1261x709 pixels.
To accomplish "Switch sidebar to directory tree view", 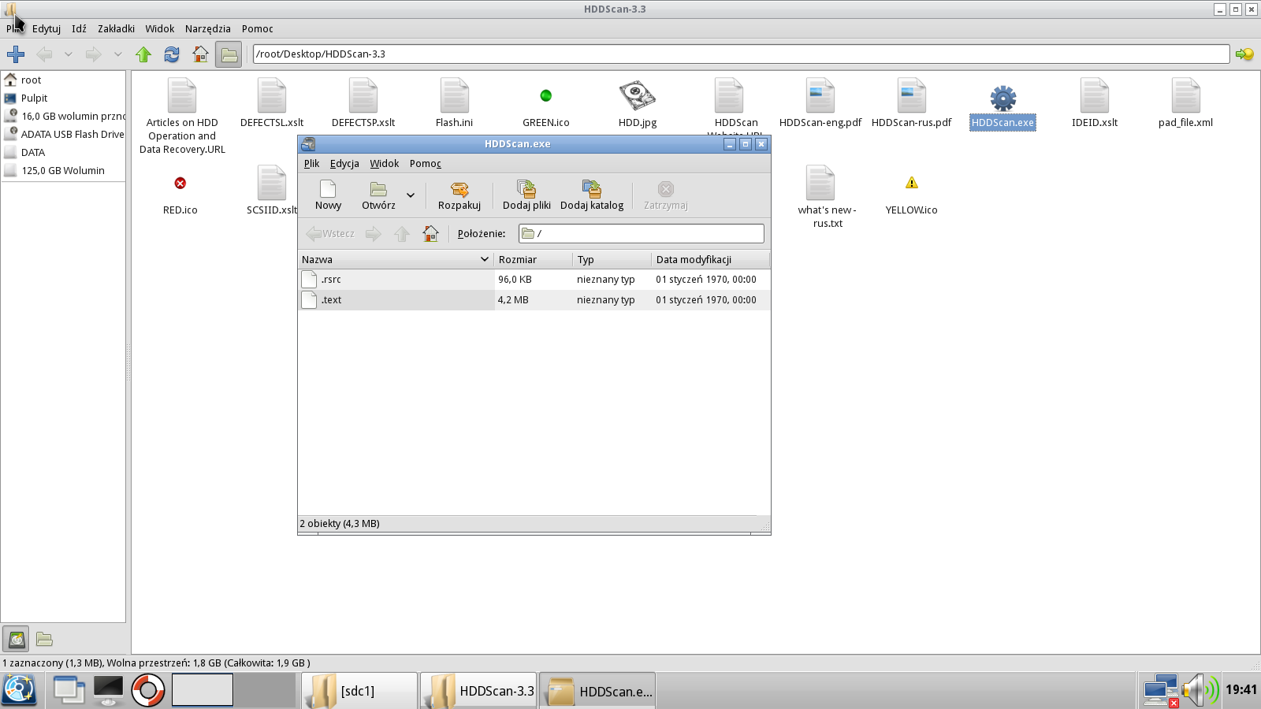I will [x=44, y=639].
